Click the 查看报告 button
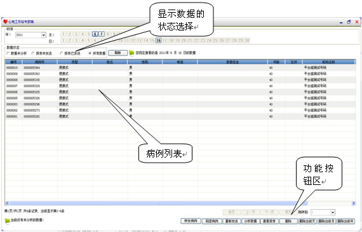This screenshot has width=362, height=232. point(269,221)
